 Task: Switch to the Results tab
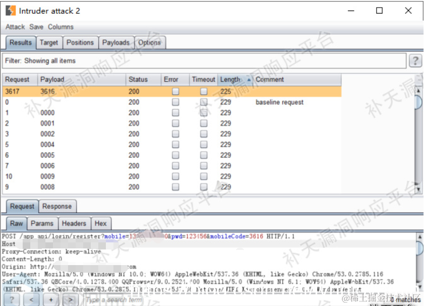coord(21,42)
